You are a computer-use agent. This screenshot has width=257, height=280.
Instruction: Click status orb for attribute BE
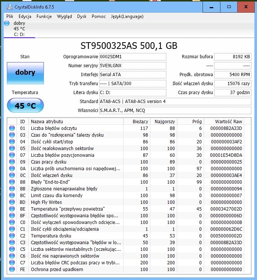click(12, 209)
